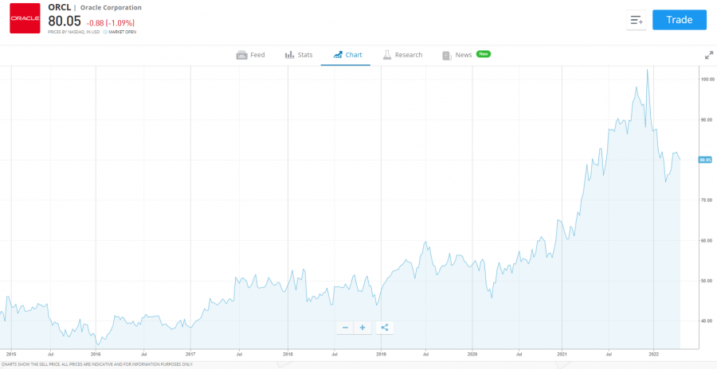Click the 2017 label on time axis
The height and width of the screenshot is (369, 717).
click(x=190, y=353)
